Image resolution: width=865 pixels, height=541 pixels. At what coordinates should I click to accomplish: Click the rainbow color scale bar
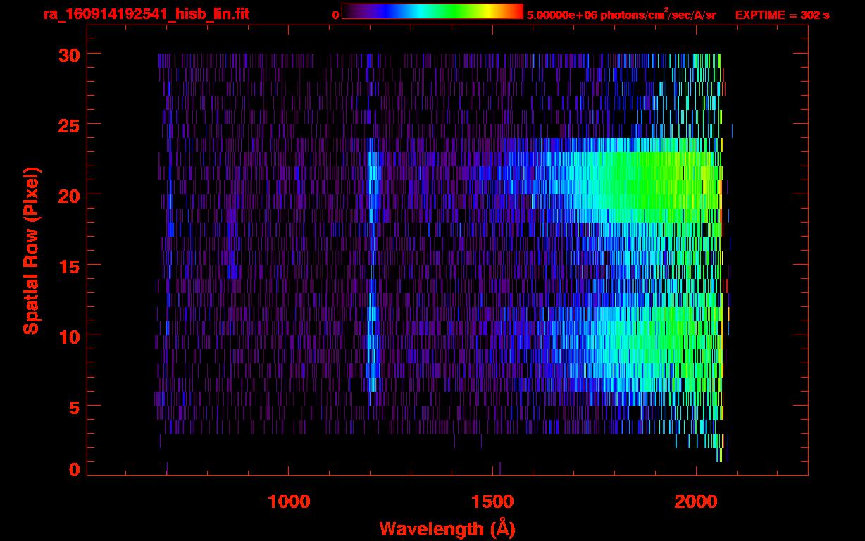coord(432,11)
